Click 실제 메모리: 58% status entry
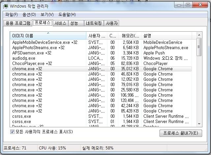The width and height of the screenshot is (211, 155). (98, 148)
